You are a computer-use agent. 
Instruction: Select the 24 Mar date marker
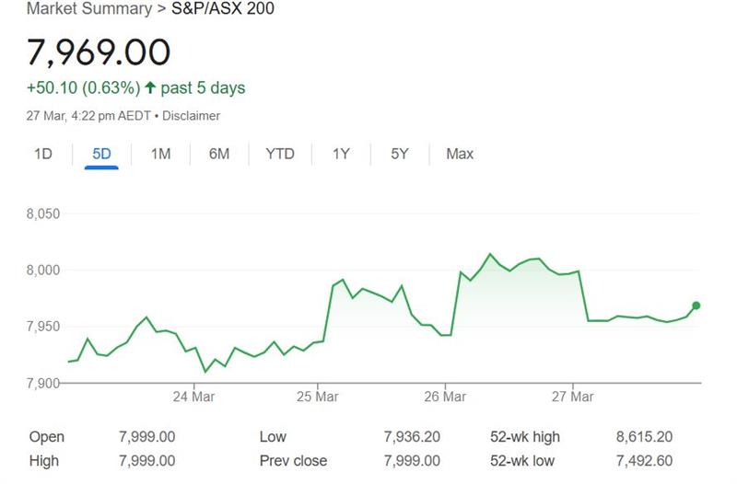point(193,397)
